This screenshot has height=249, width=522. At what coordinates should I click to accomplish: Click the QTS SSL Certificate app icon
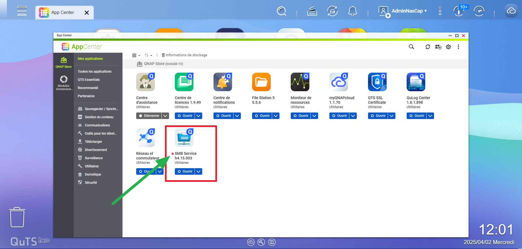pos(377,82)
